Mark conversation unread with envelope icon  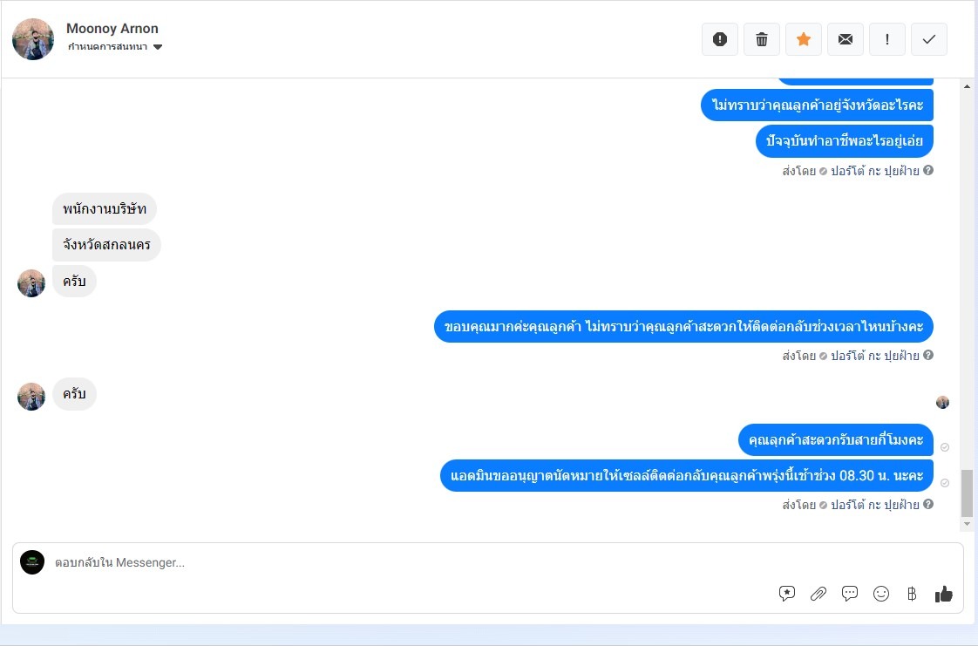846,39
